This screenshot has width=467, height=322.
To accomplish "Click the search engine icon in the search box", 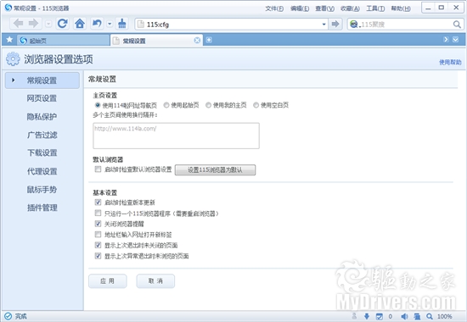I will pyautogui.click(x=354, y=24).
